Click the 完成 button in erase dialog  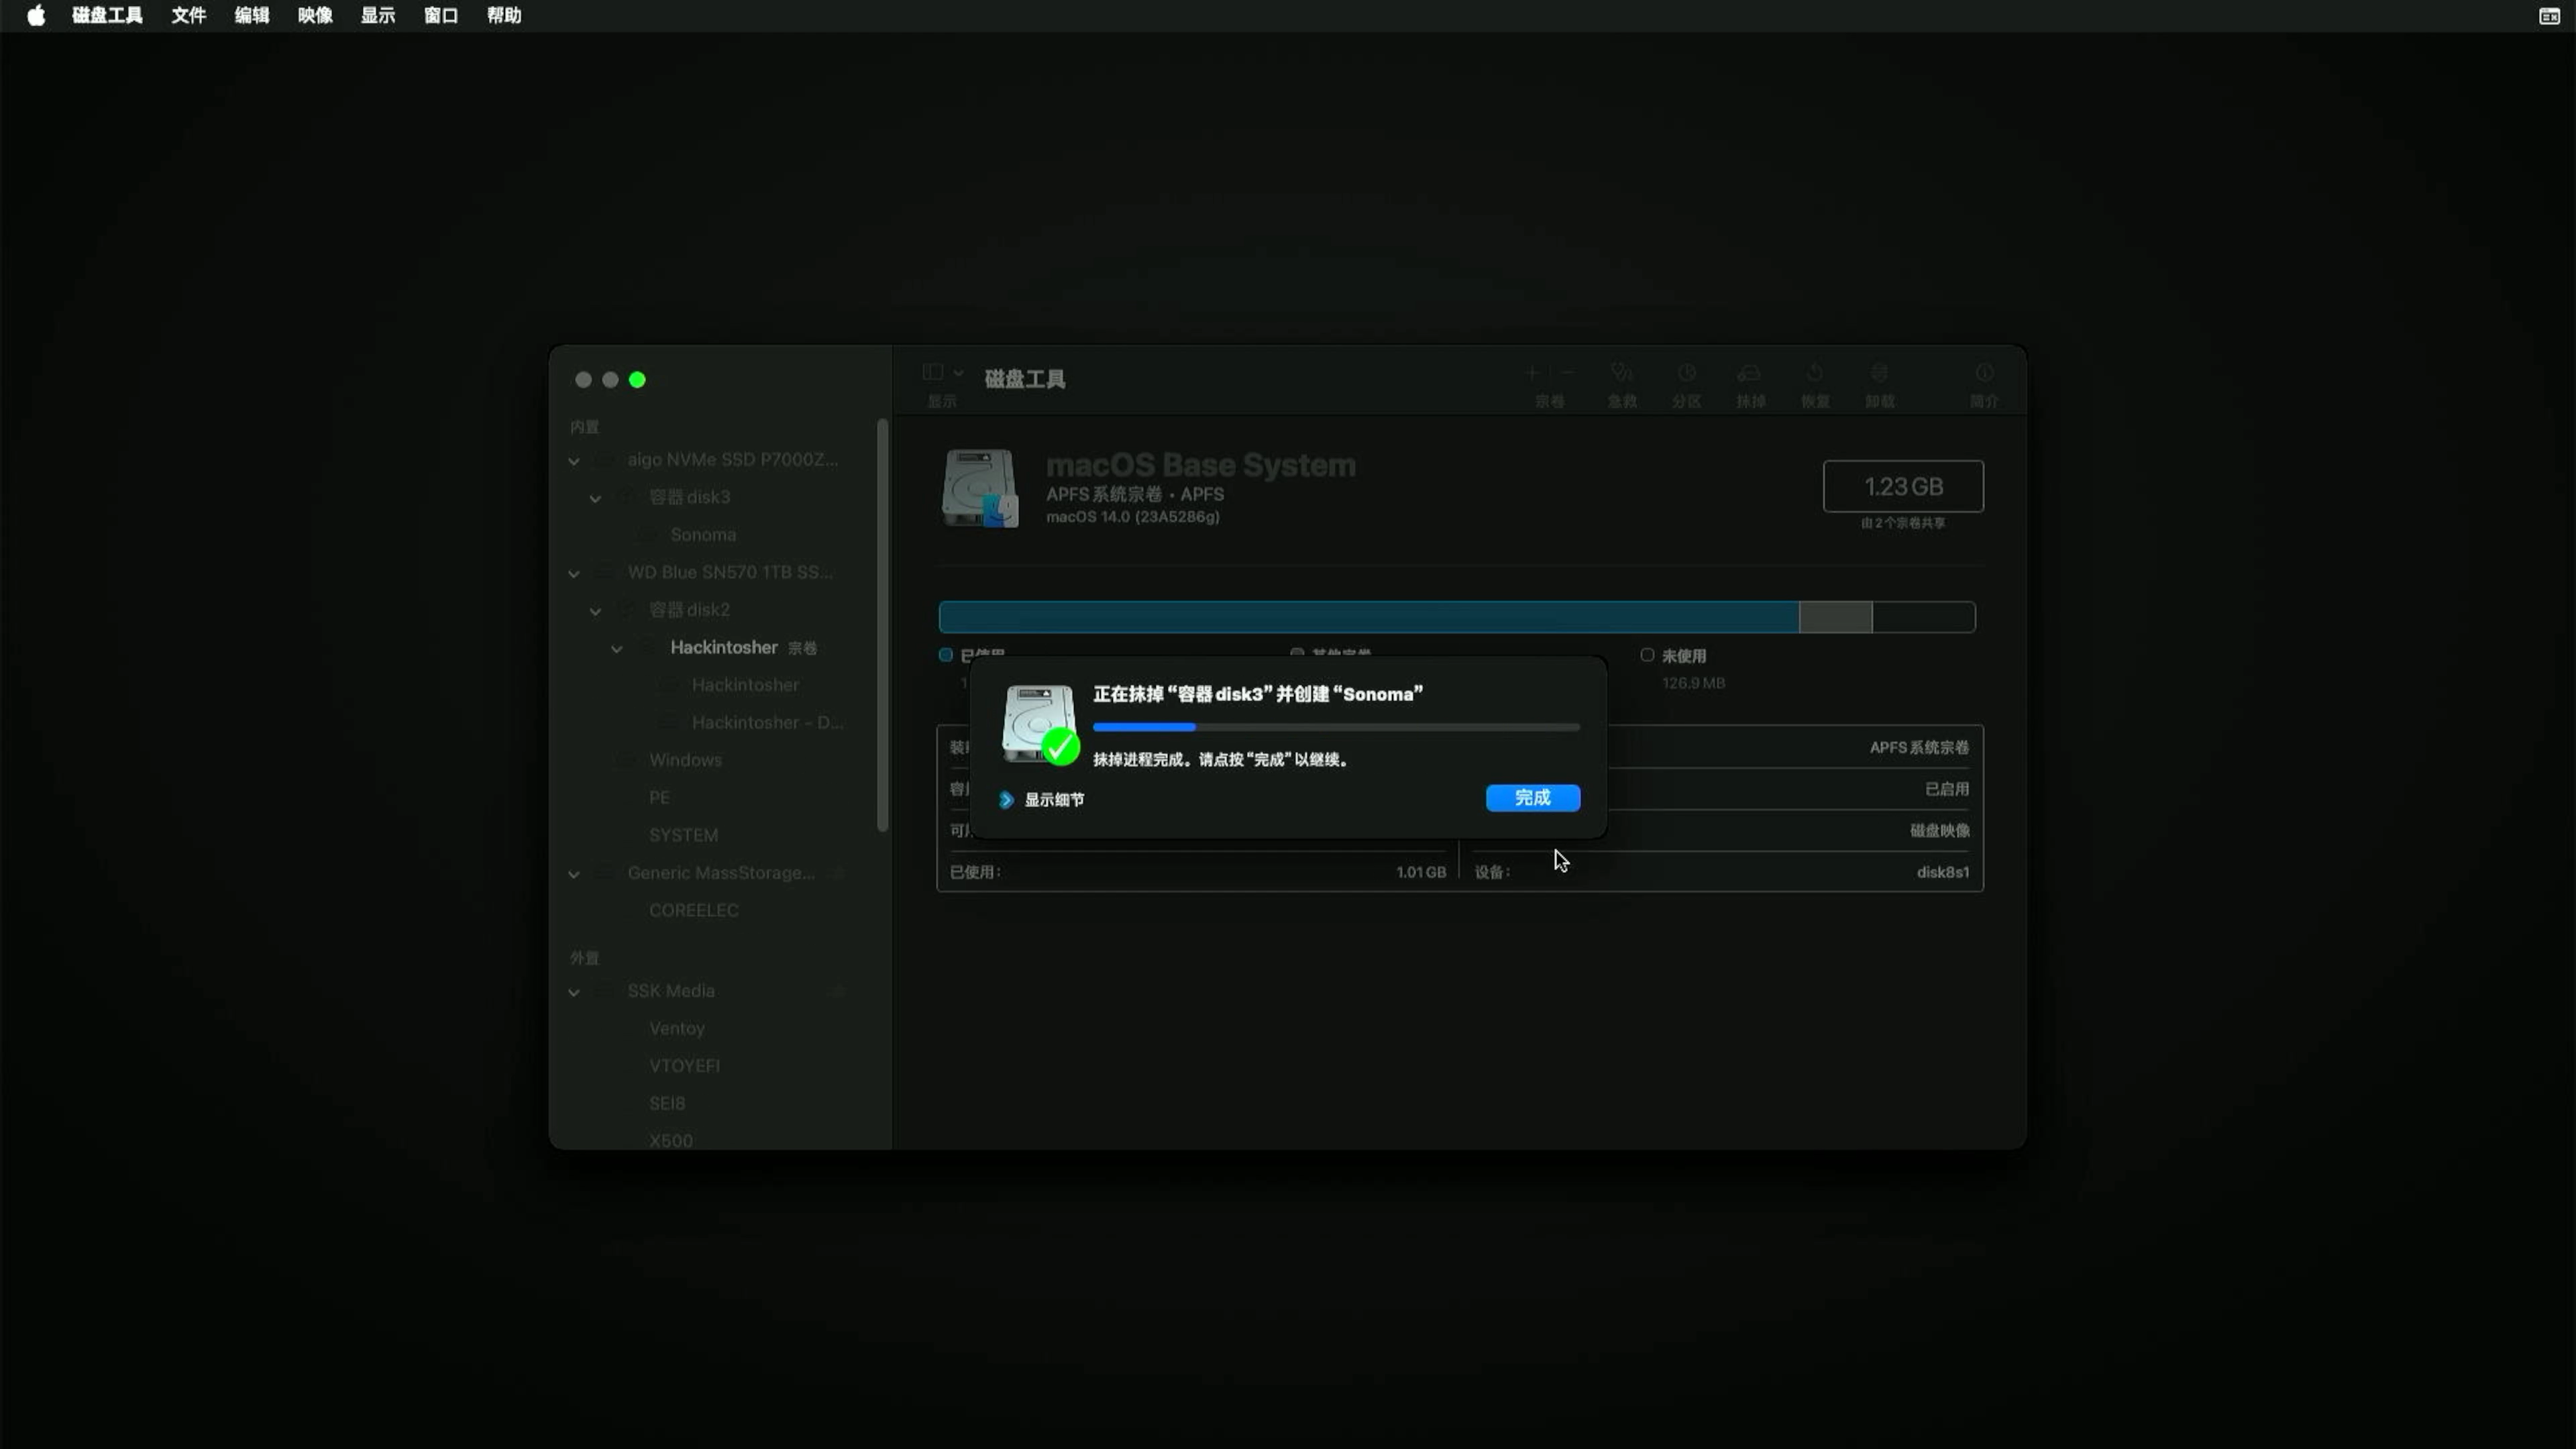[1532, 797]
